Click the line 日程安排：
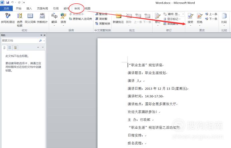231x148 pixels. [137, 135]
